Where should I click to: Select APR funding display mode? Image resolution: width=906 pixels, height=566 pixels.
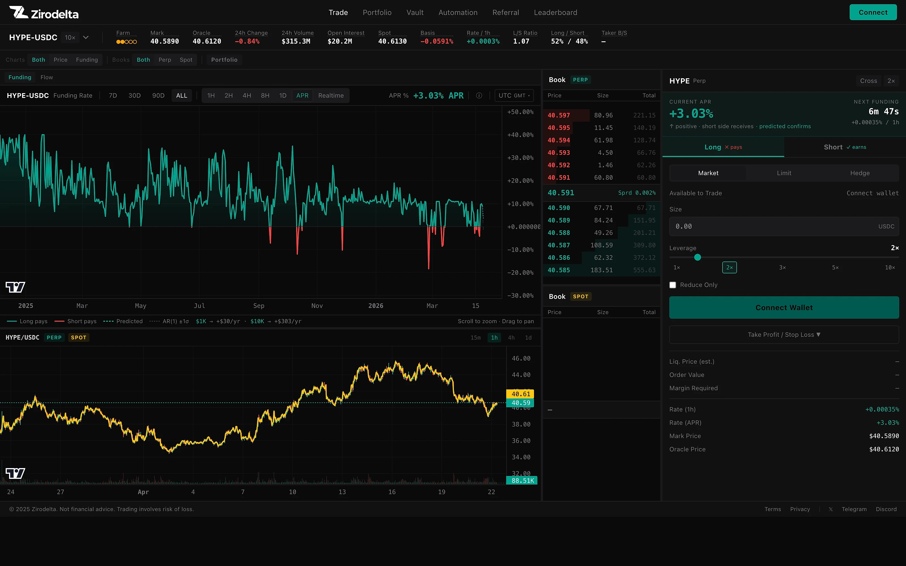pos(302,96)
